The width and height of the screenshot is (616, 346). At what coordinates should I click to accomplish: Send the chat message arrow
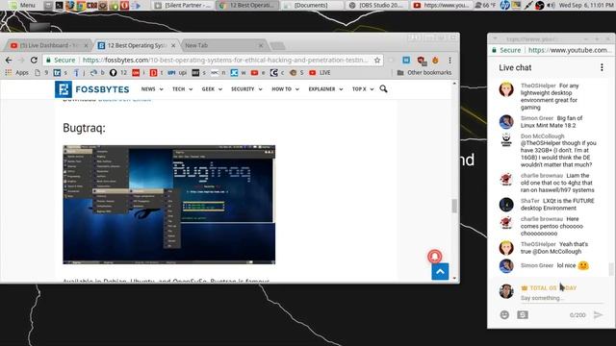598,314
